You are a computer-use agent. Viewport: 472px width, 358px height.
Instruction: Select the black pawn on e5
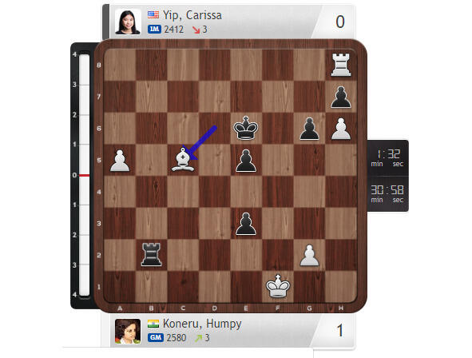(x=246, y=161)
